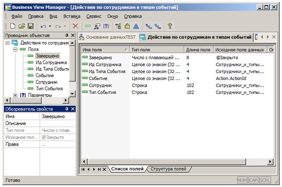Select Ид Сотрудника in the object tree
The width and height of the screenshot is (282, 187).
click(x=51, y=62)
